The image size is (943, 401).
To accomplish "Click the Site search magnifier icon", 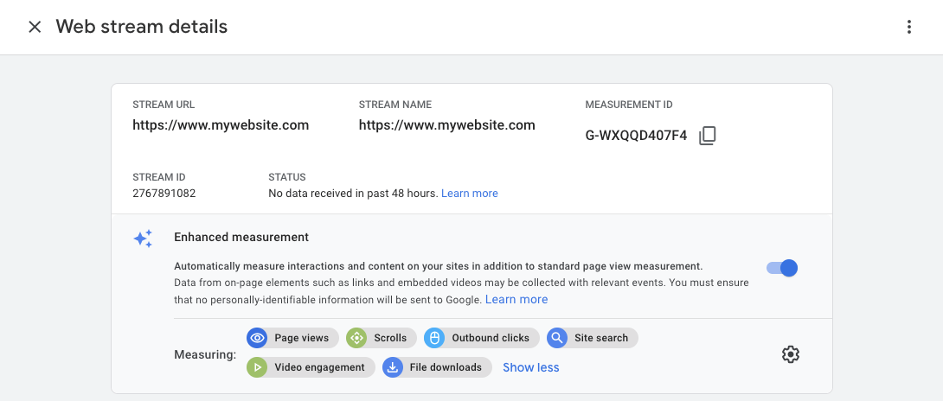I will [557, 338].
